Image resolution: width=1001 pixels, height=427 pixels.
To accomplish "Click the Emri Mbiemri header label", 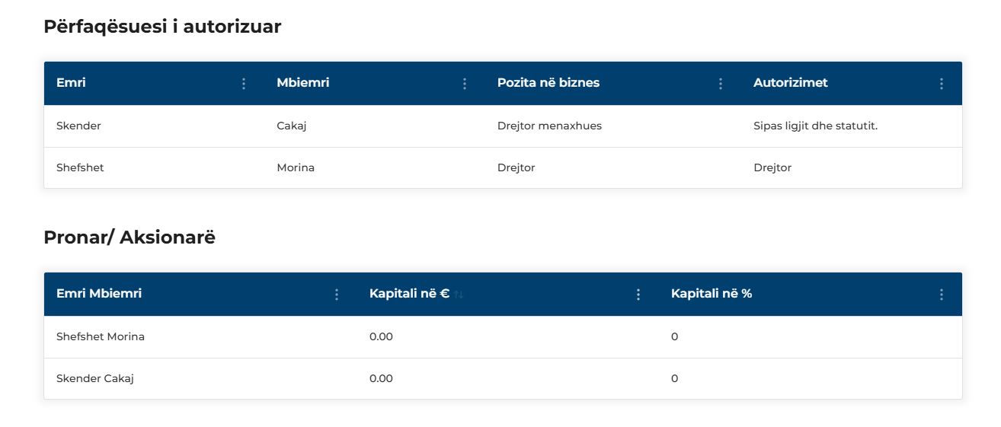I will [99, 293].
